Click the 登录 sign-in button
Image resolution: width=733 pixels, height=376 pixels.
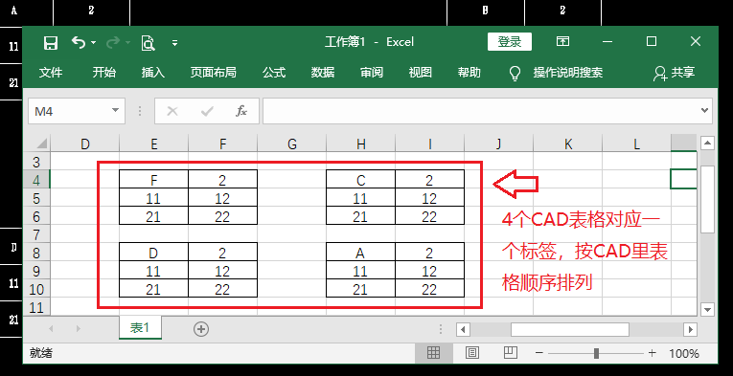pyautogui.click(x=510, y=42)
